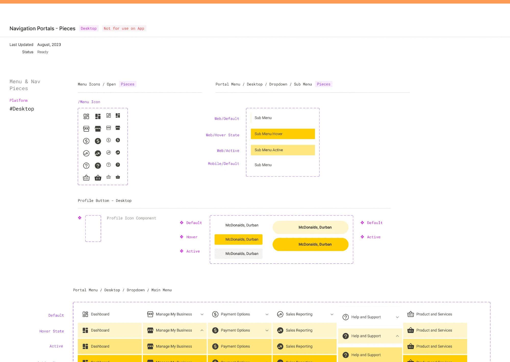The width and height of the screenshot is (510, 362).
Task: Select the large filled sales trend icon
Action: pyautogui.click(x=98, y=153)
